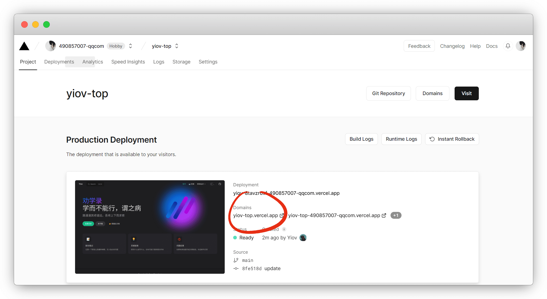547x299 pixels.
Task: Click the info icon next to Created
Action: (284, 229)
